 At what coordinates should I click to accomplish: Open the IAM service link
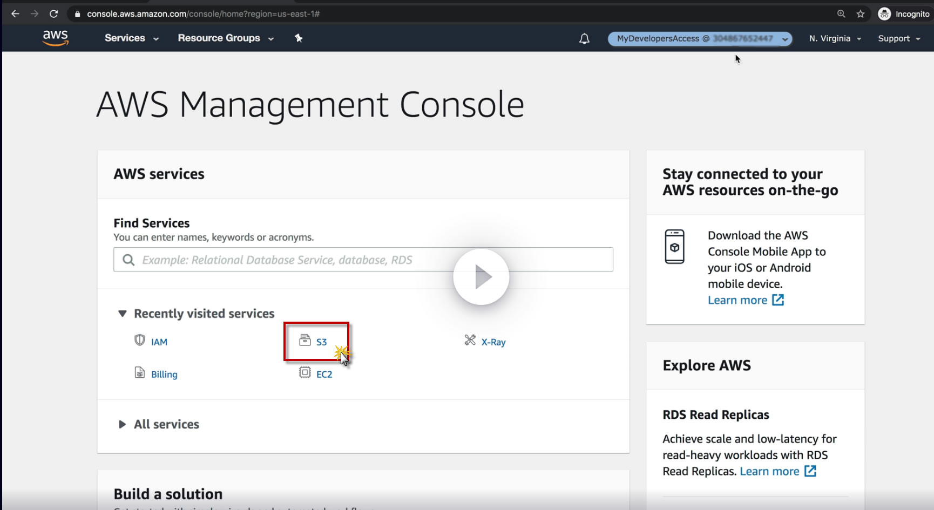point(159,342)
